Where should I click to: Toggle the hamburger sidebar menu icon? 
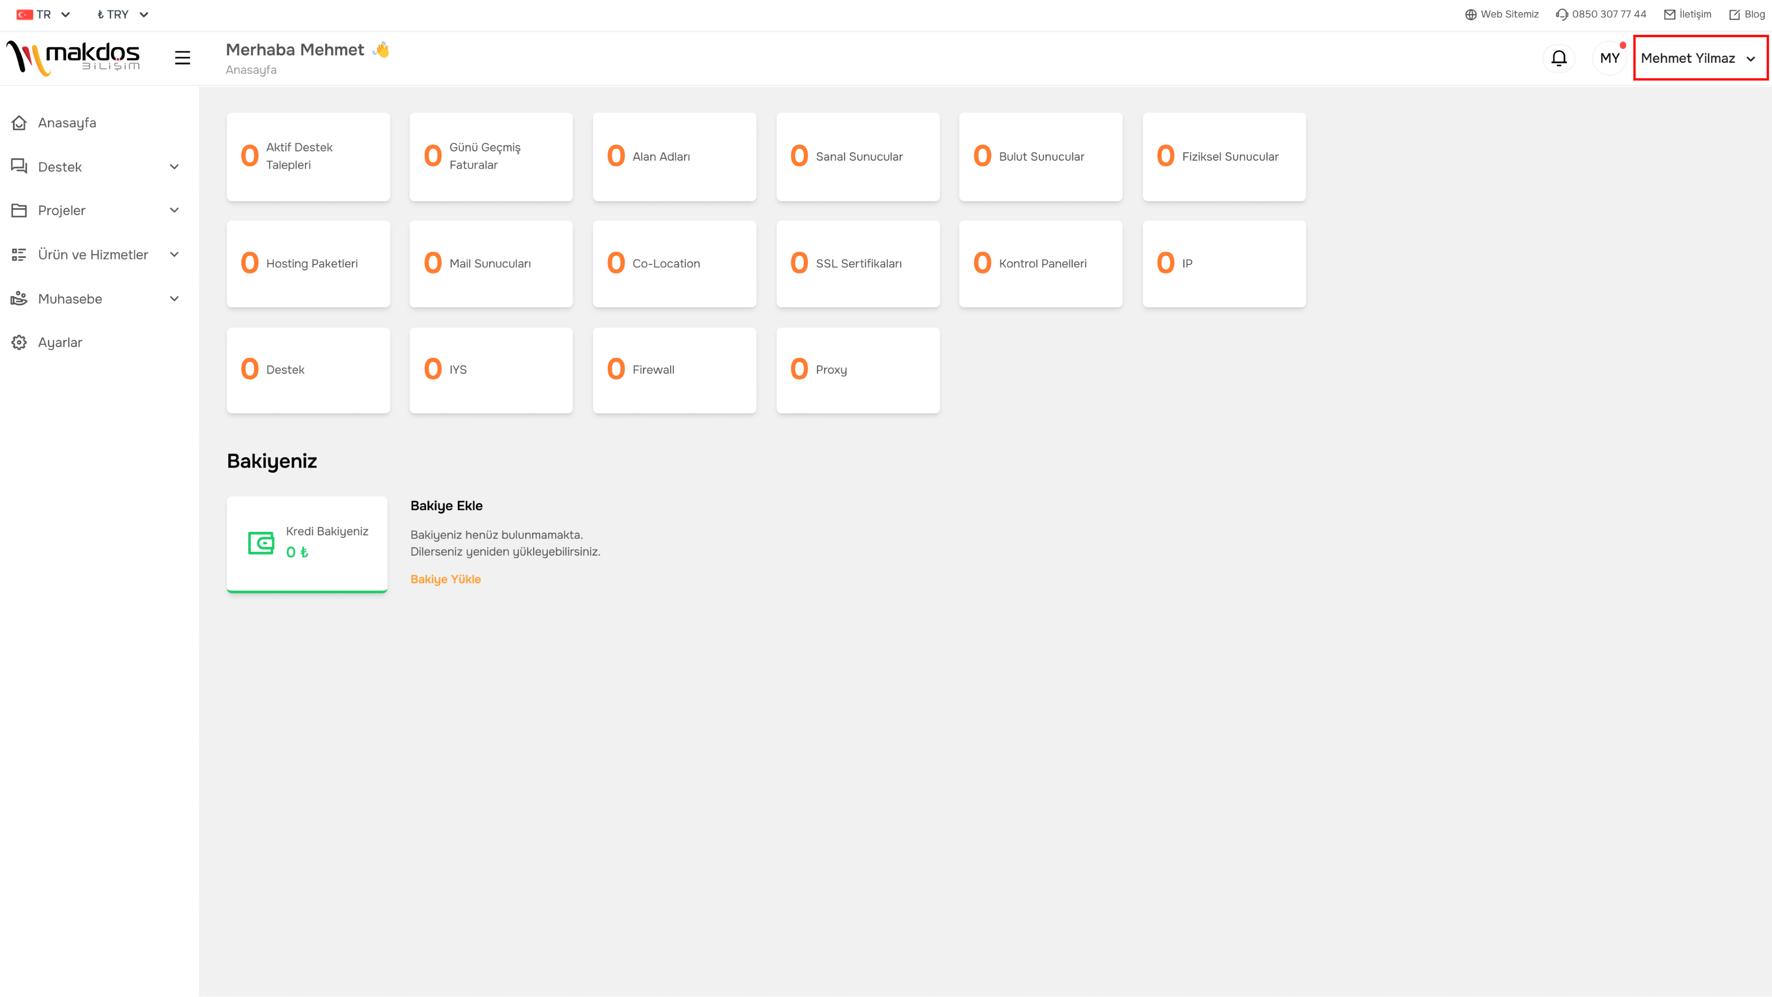tap(182, 58)
